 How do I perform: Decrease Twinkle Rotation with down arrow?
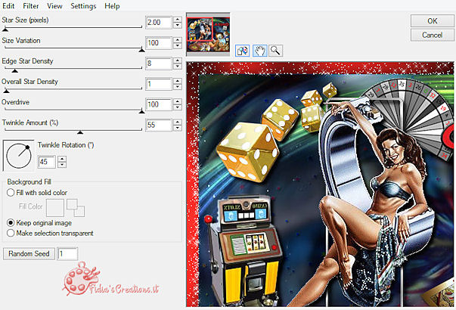click(62, 165)
